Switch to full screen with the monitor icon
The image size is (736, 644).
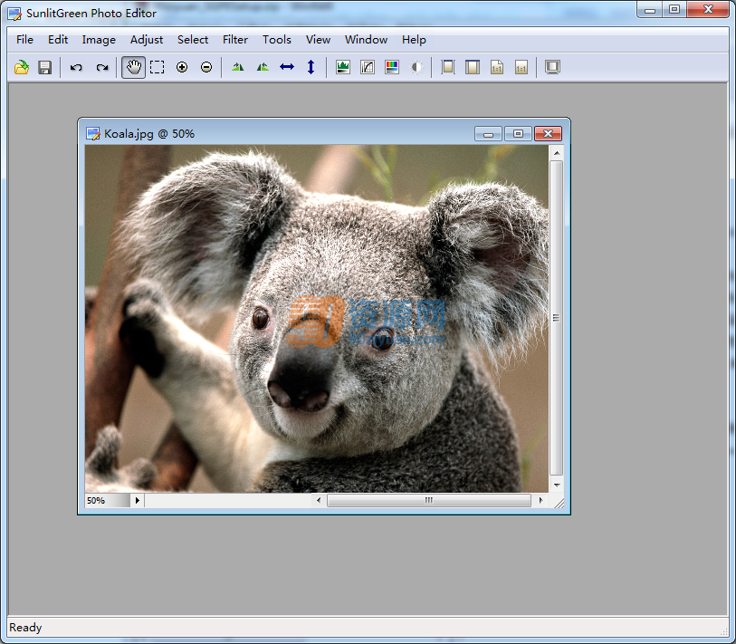coord(553,67)
